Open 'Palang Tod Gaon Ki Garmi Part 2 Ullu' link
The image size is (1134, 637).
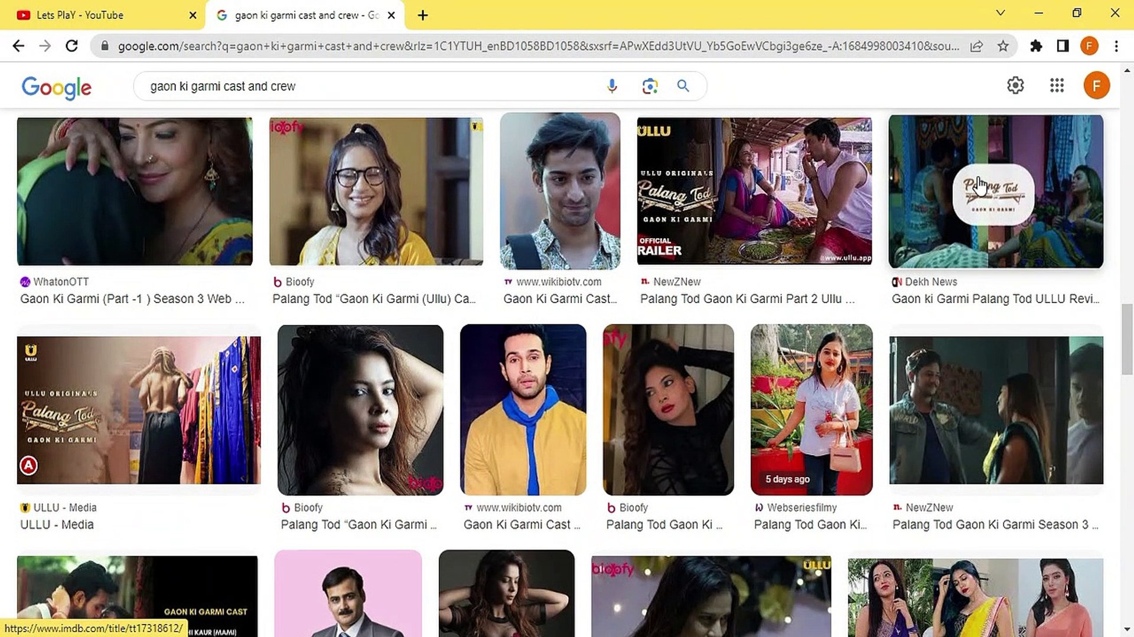pyautogui.click(x=747, y=299)
